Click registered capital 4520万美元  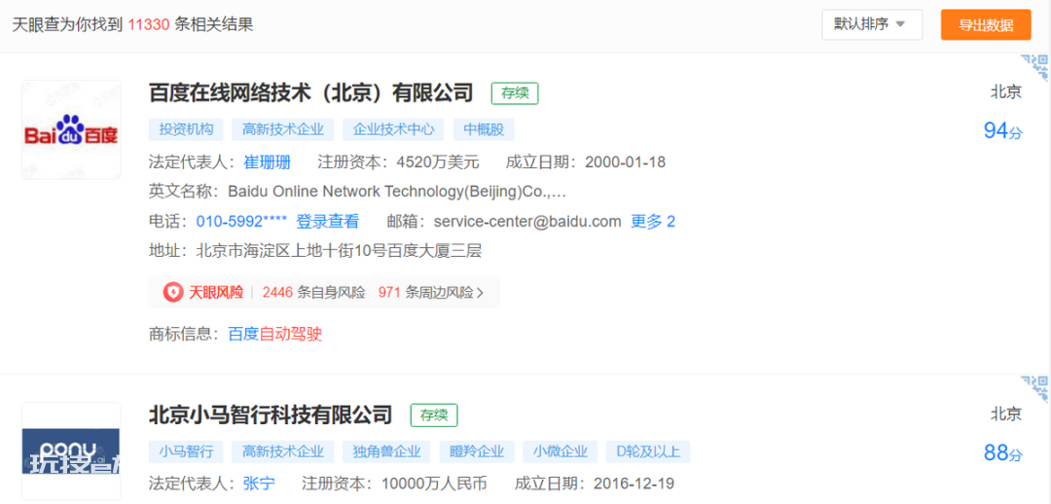438,162
